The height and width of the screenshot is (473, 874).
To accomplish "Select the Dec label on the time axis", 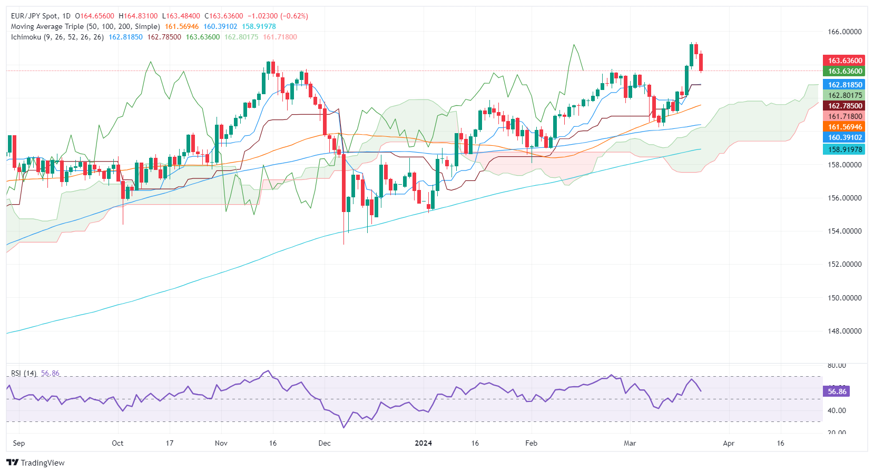I will (325, 443).
